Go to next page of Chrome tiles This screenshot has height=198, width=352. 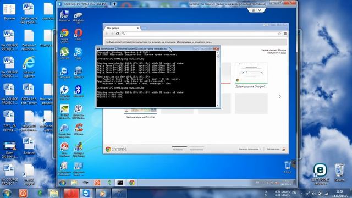click(x=280, y=96)
